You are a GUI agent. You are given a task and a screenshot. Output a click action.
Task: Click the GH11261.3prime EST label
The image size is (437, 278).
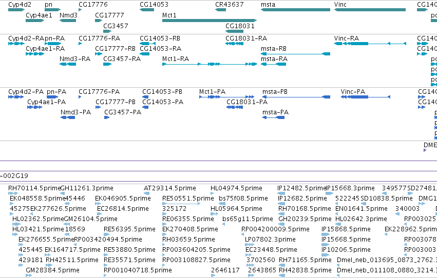[x=87, y=188]
